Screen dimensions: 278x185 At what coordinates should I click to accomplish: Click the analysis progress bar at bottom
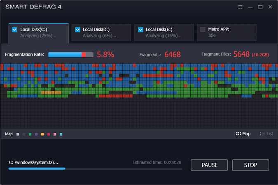tap(96, 169)
